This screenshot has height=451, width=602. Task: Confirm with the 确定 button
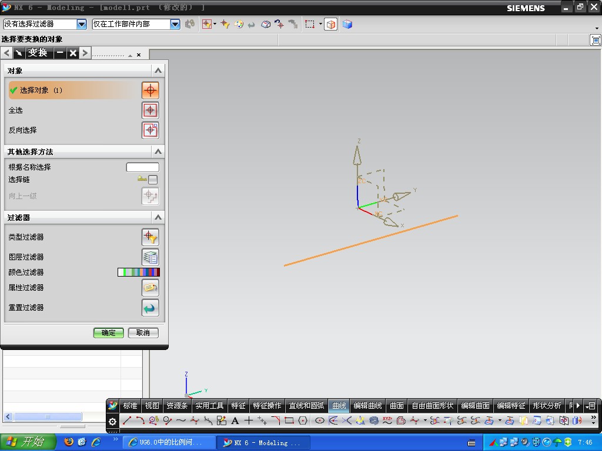[x=108, y=333]
